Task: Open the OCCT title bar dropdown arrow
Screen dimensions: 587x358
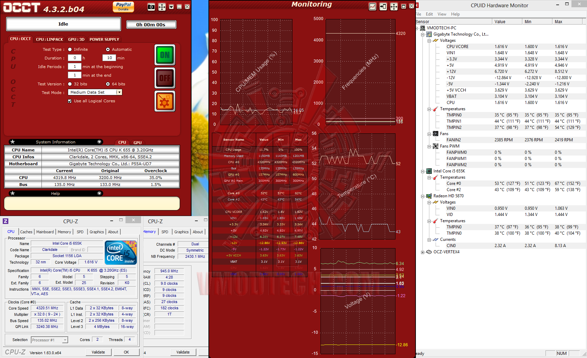Action: 171,7
